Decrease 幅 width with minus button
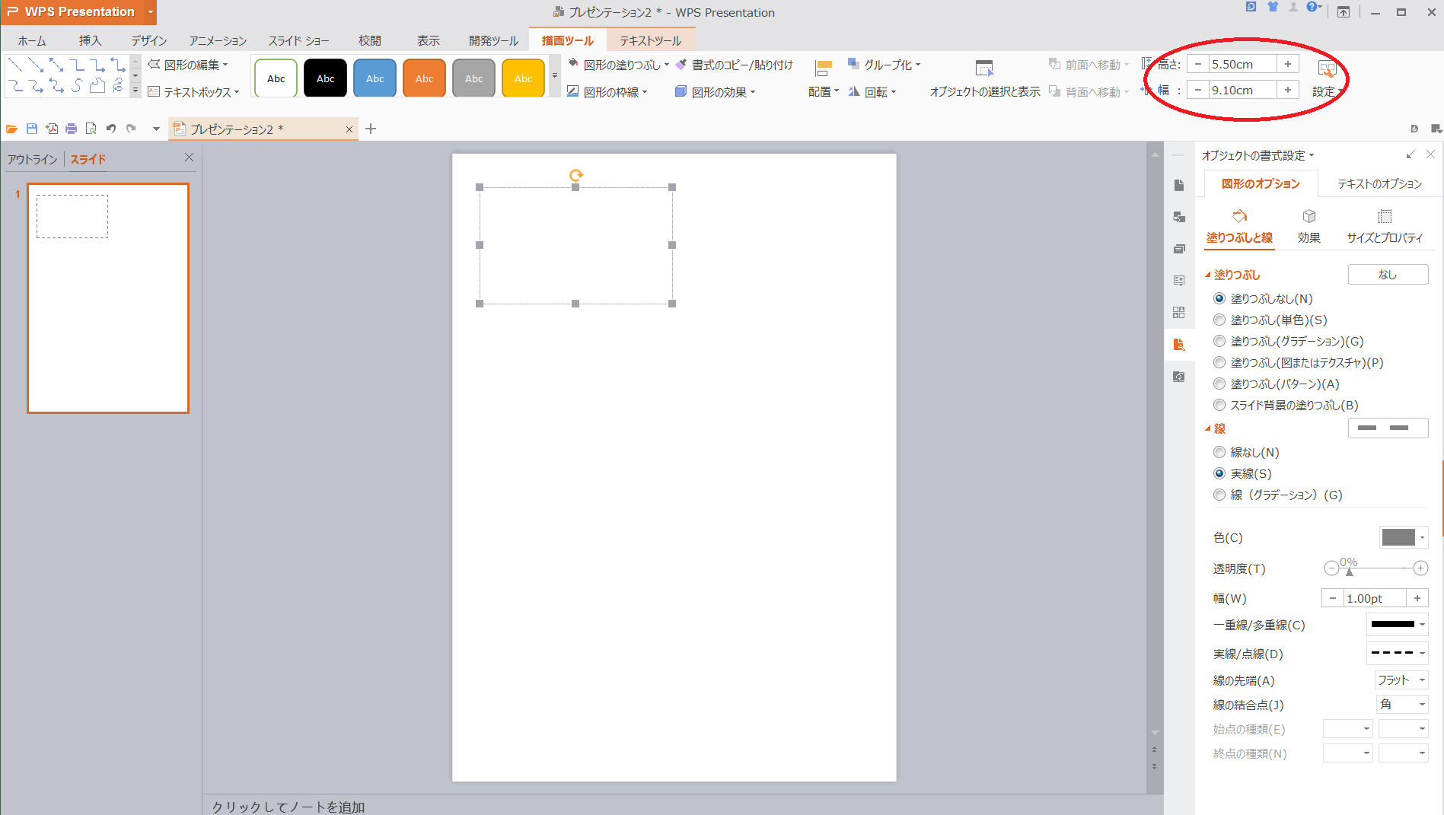 click(1198, 90)
